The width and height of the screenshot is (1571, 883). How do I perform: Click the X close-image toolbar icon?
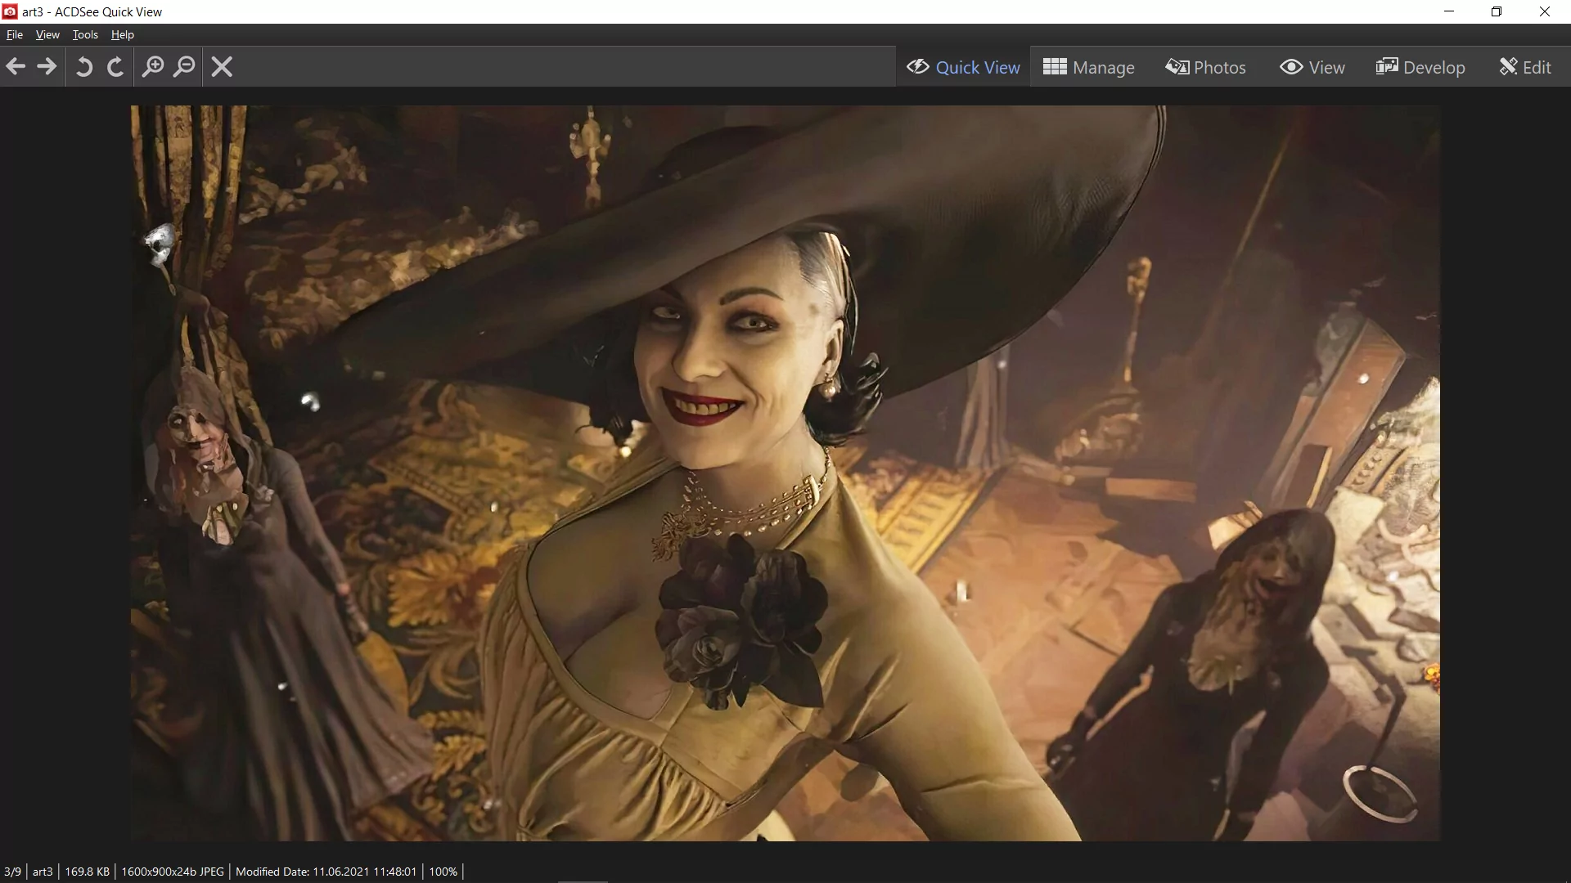tap(222, 66)
